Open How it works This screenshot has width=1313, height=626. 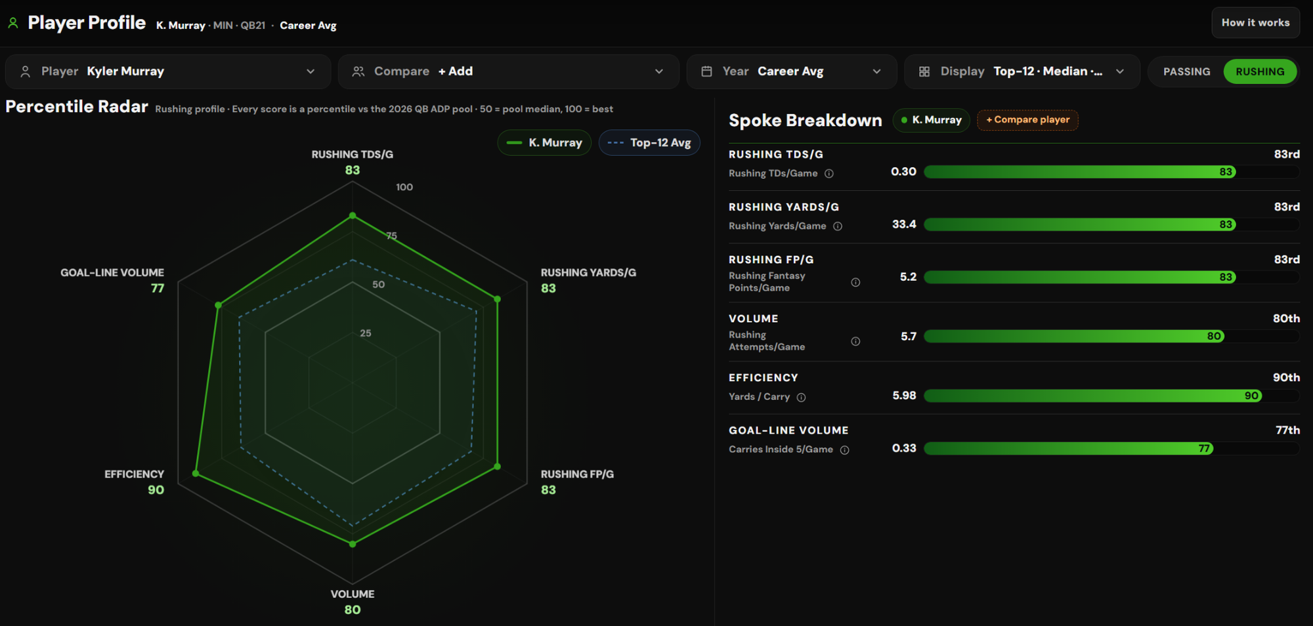point(1255,23)
